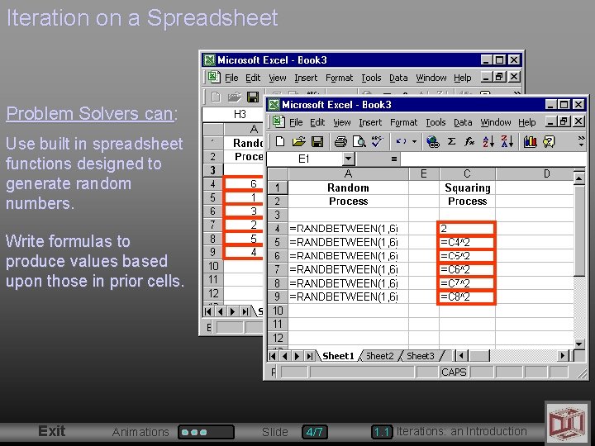Click the New document icon in back Excel window
Image resolution: width=595 pixels, height=446 pixels.
point(216,97)
